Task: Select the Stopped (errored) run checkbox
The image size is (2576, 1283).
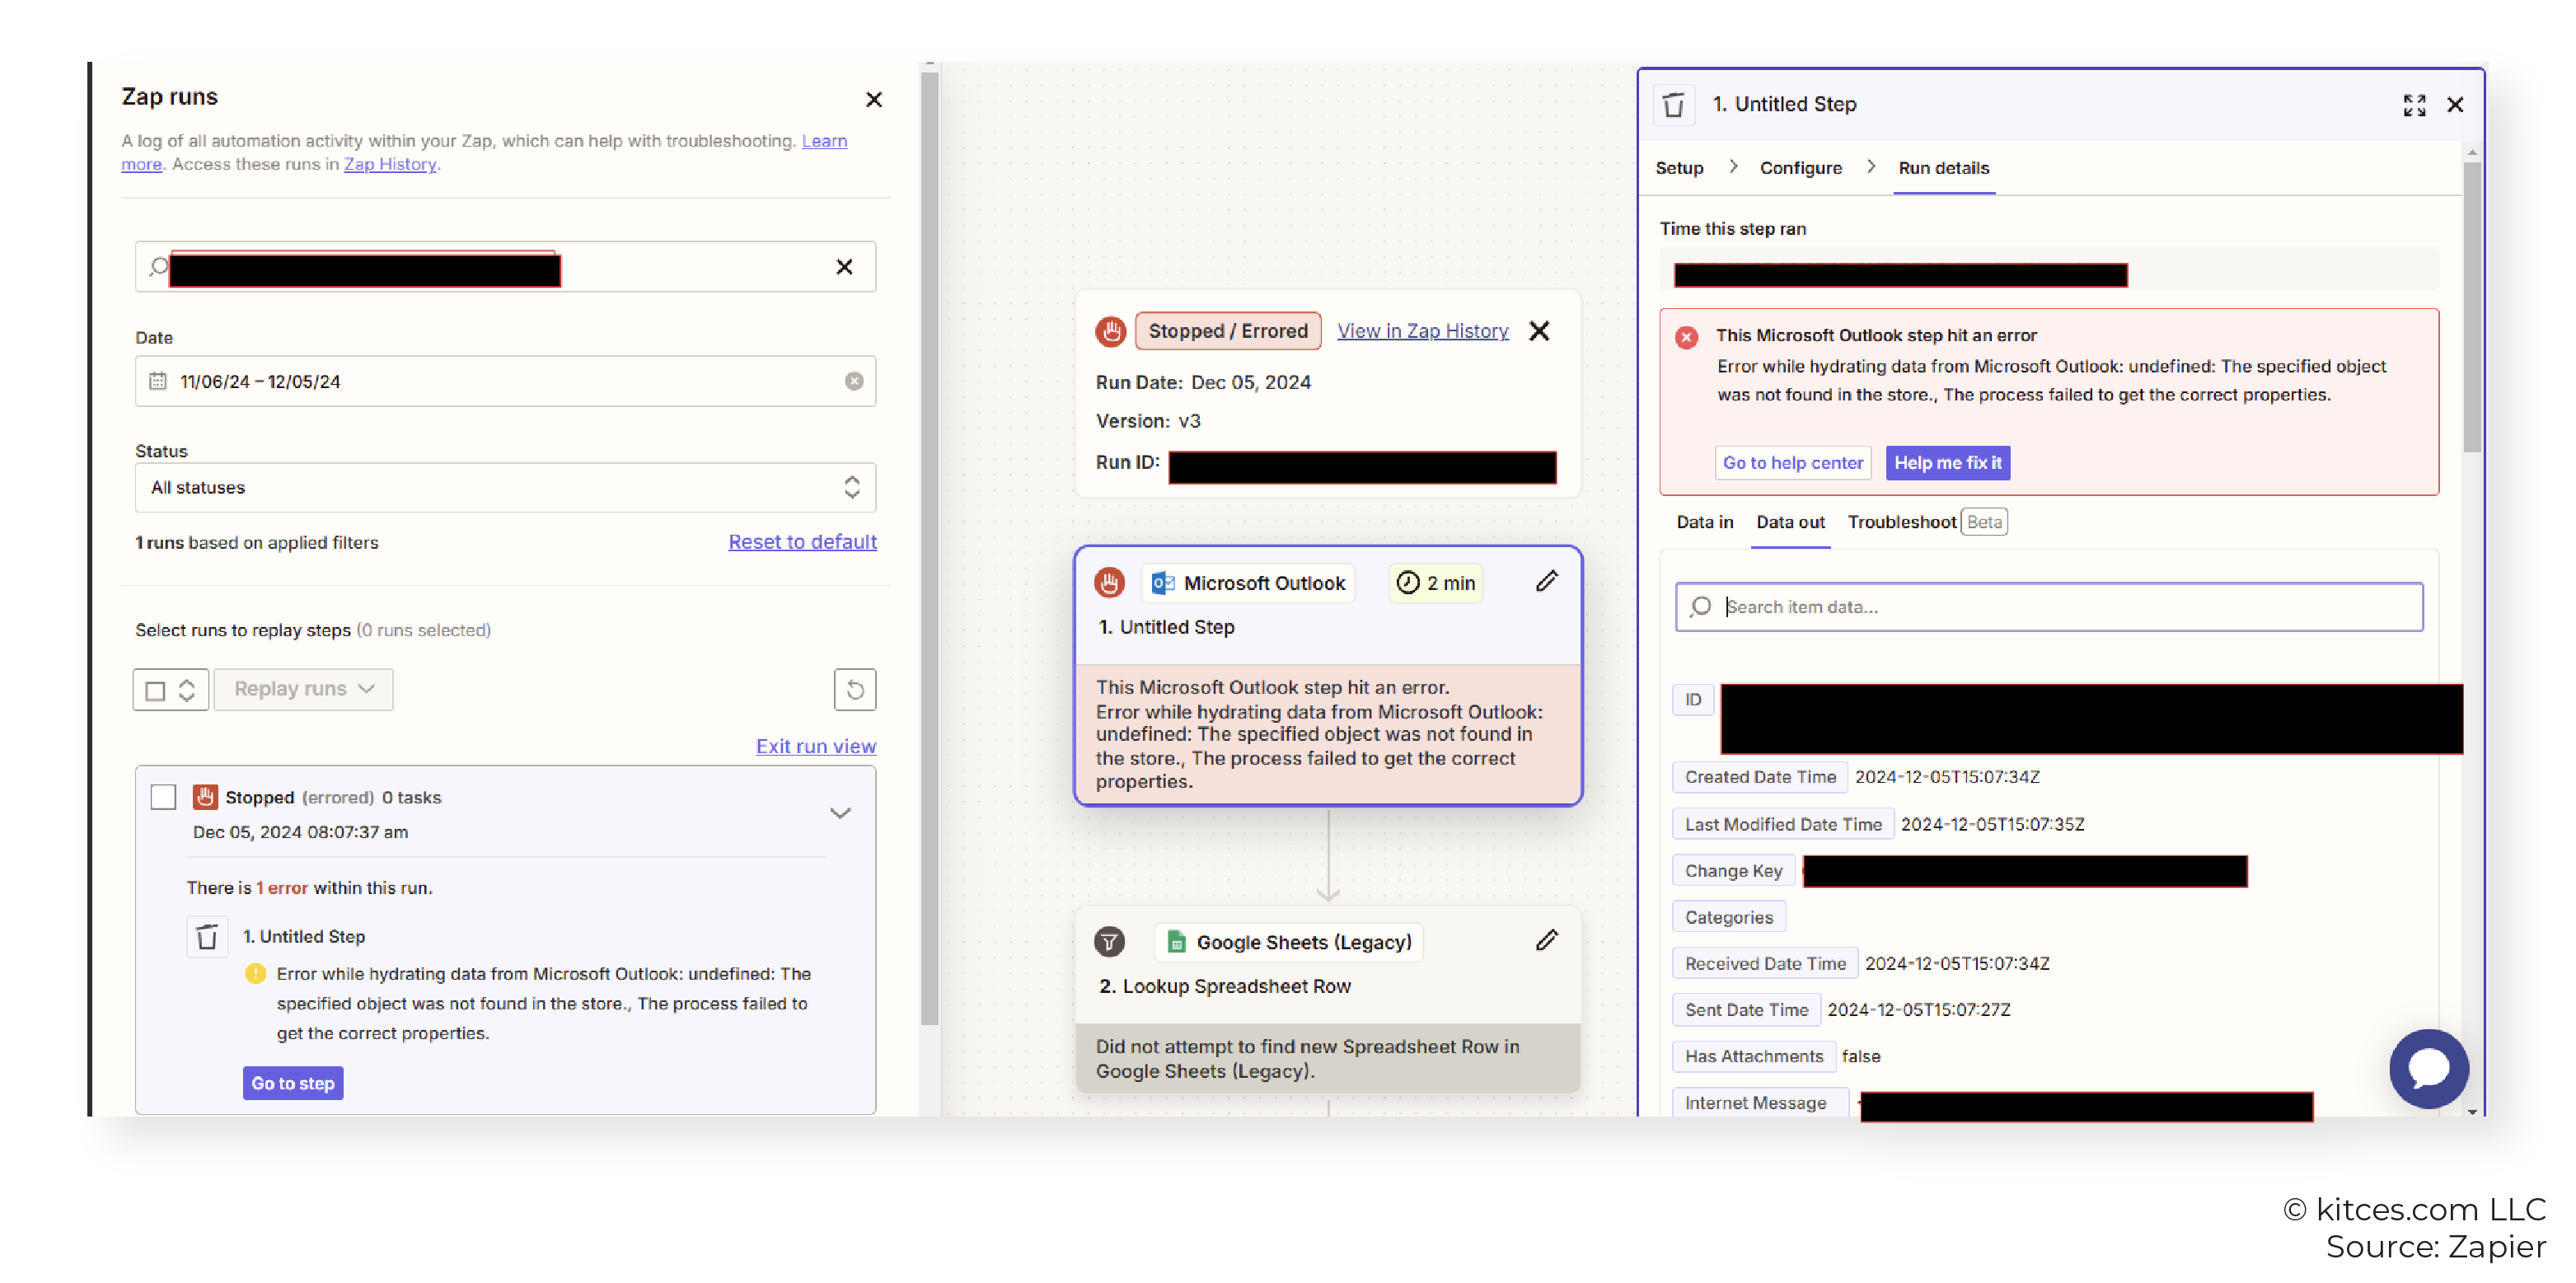Action: point(163,797)
